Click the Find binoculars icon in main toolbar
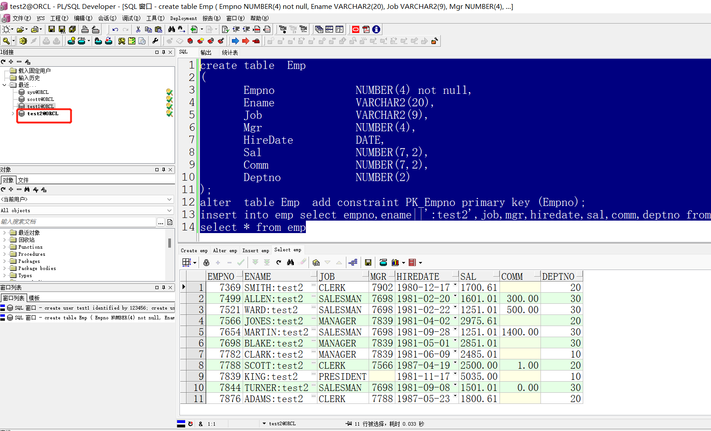This screenshot has height=431, width=711. point(171,29)
